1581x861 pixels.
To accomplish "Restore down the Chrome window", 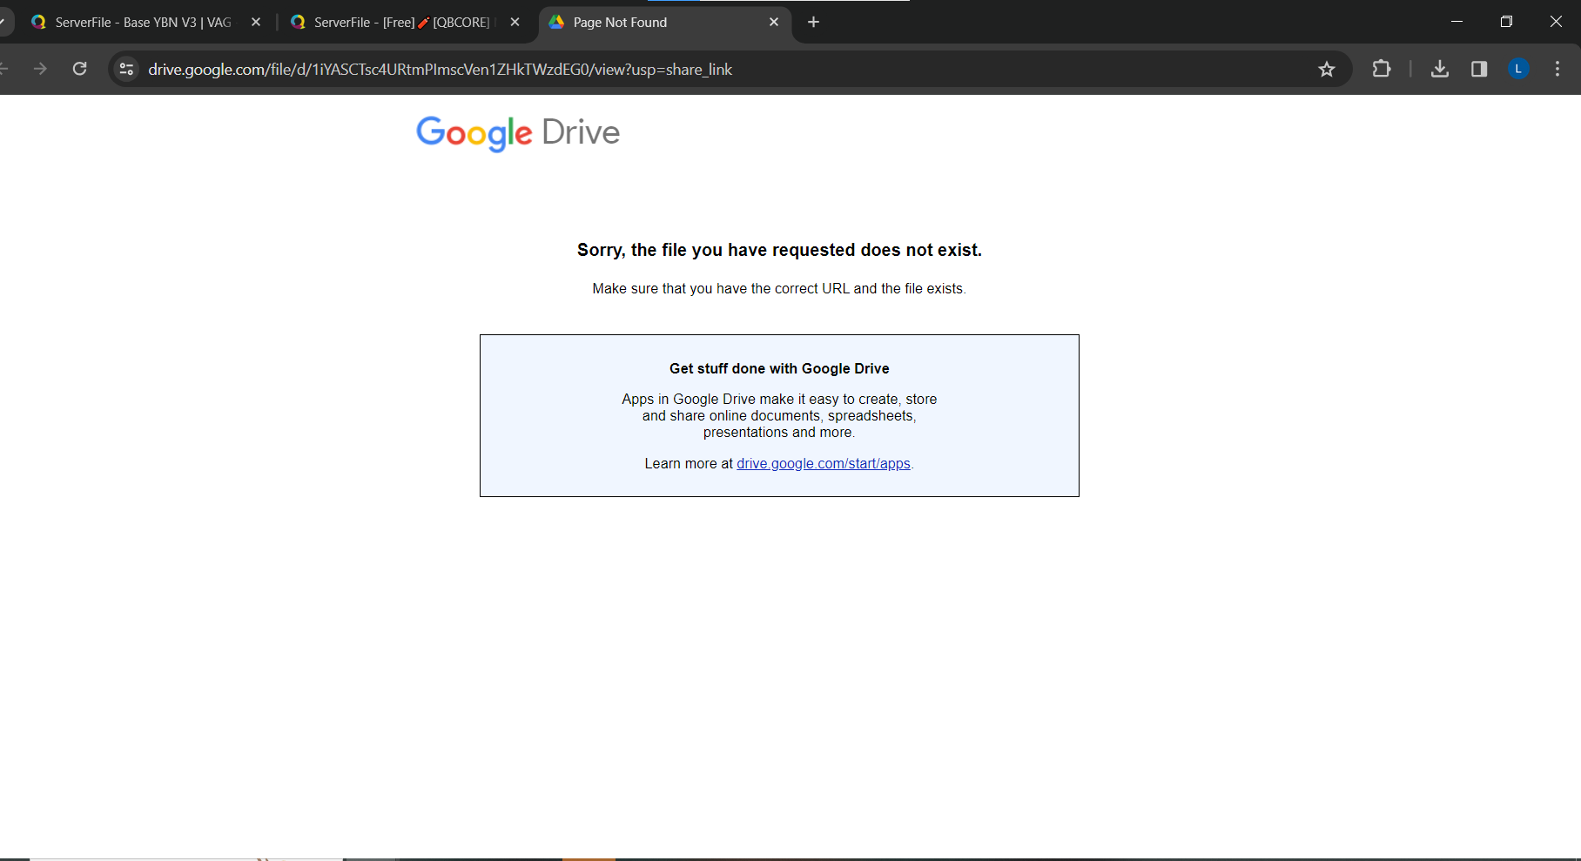I will click(1506, 22).
